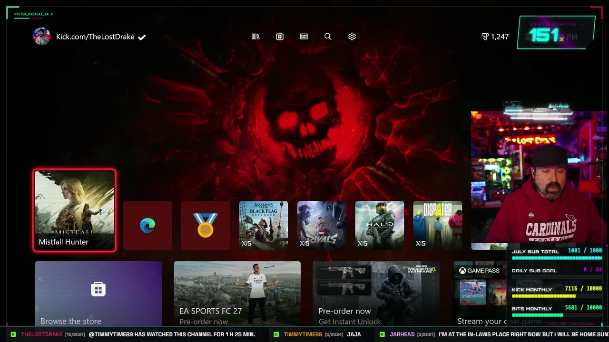The width and height of the screenshot is (609, 342).
Task: Click JARHEAD username in the ticker
Action: (402, 334)
